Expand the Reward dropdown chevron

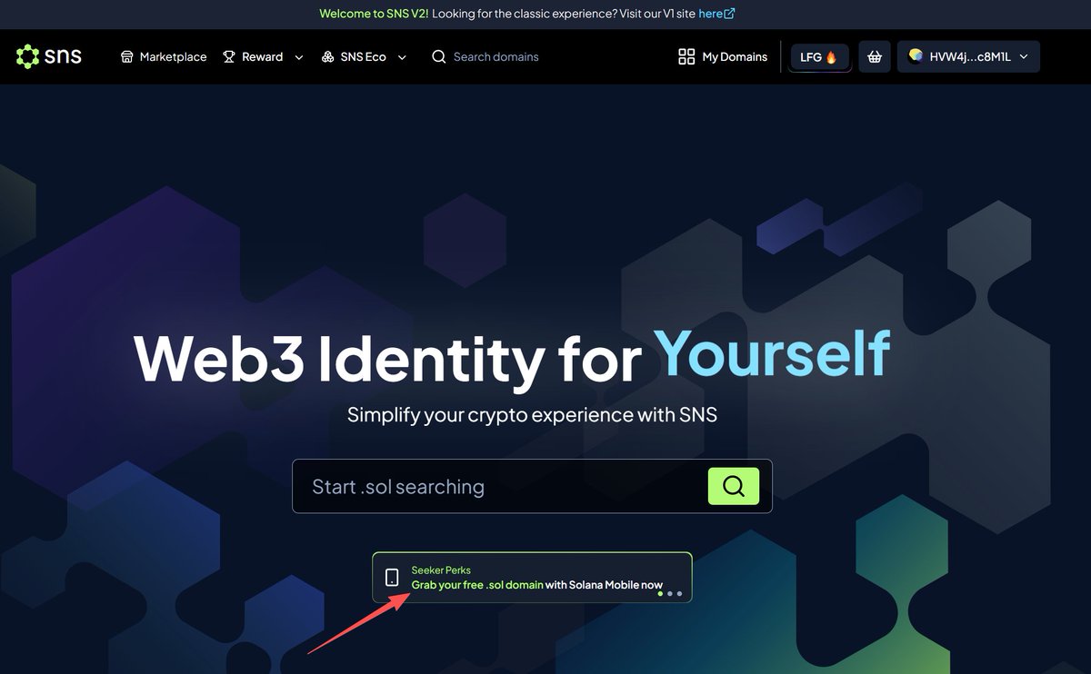pyautogui.click(x=299, y=57)
